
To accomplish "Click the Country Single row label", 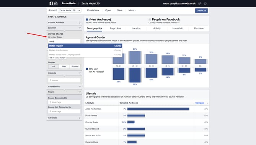I will tap(91, 122).
